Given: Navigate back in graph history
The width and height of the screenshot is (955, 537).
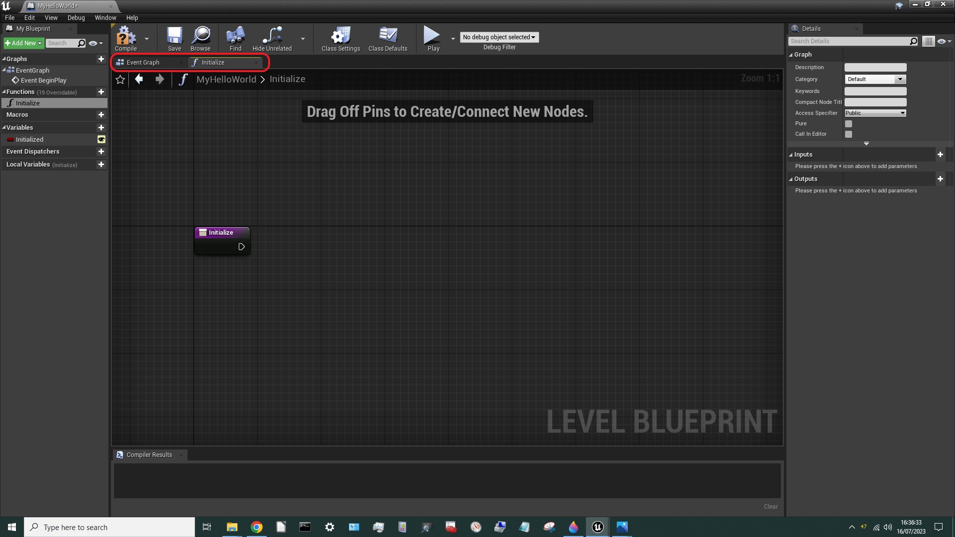Looking at the screenshot, I should 139,79.
